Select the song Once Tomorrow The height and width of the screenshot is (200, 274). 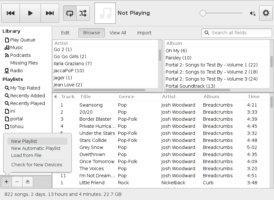tap(161, 161)
